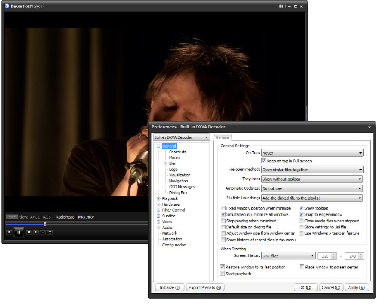Uncheck Snap to edge/window
The image size is (384, 304).
(x=301, y=214)
